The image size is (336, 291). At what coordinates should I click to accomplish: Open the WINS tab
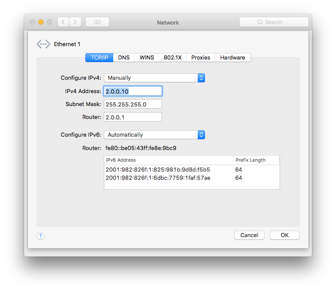(x=147, y=58)
